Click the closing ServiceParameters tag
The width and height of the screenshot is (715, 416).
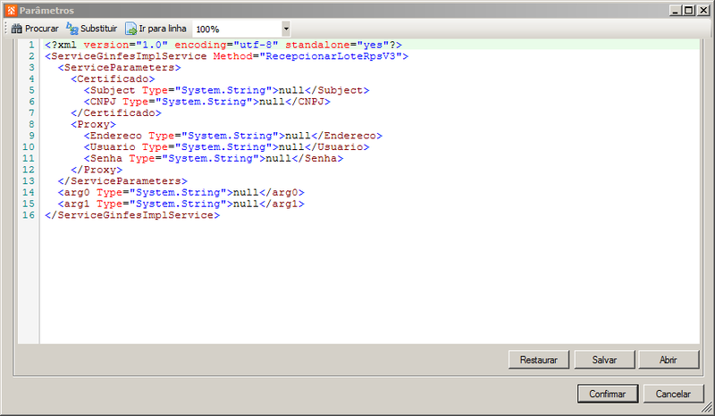click(122, 181)
